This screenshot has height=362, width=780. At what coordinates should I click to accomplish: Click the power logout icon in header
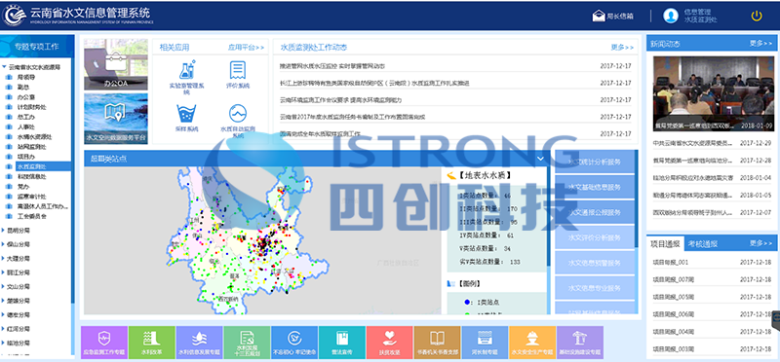(x=757, y=16)
